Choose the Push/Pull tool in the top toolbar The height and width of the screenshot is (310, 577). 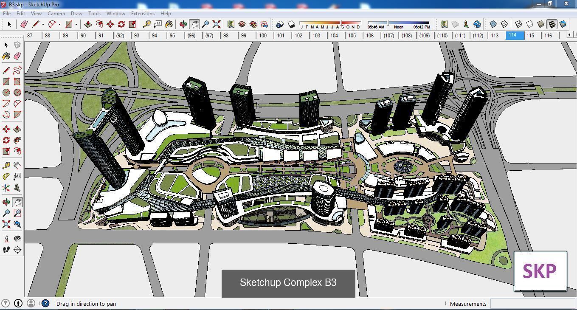(x=88, y=24)
